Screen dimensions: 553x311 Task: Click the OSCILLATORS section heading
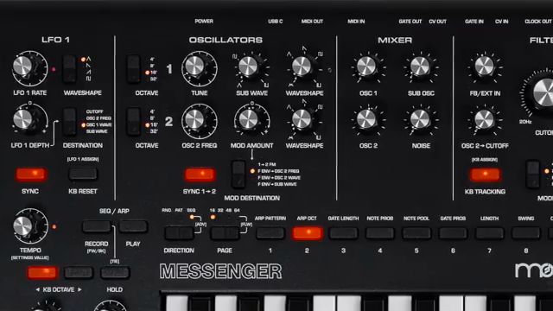click(226, 40)
